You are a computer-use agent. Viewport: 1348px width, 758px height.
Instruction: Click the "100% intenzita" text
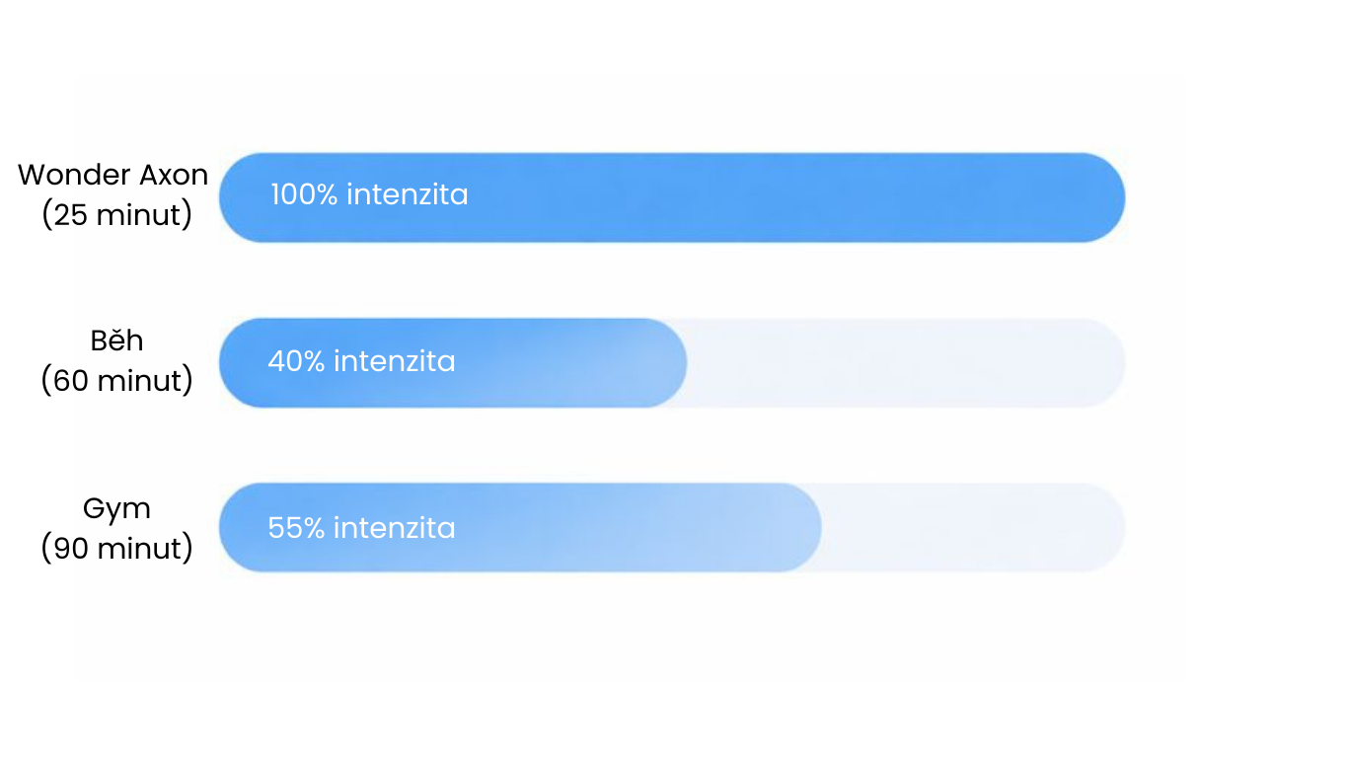click(x=369, y=194)
